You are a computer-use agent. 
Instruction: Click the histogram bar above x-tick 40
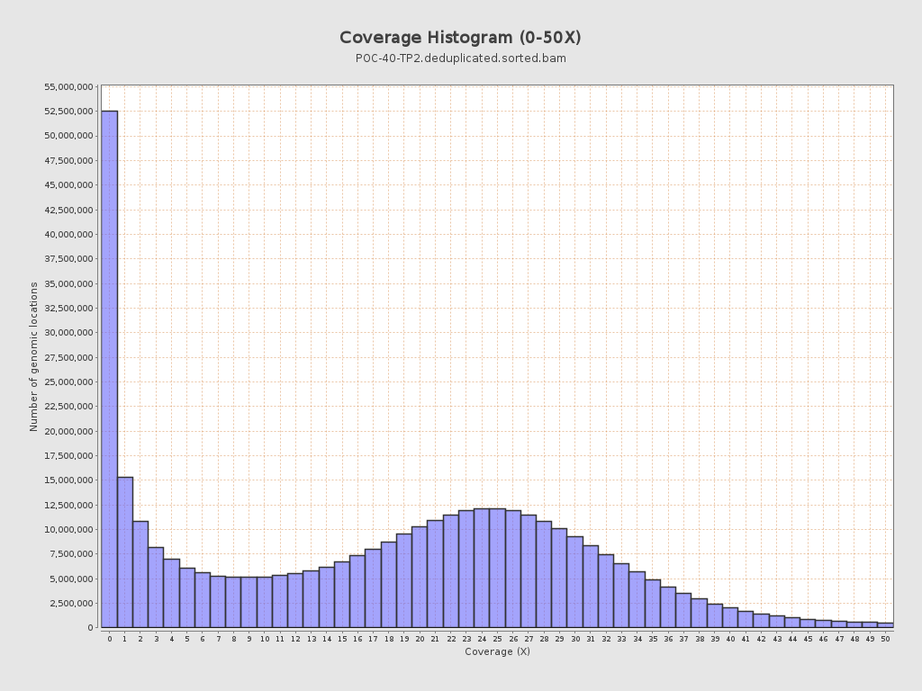pos(730,617)
